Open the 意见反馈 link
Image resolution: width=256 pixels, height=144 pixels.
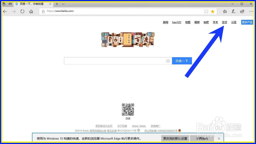click(112, 131)
